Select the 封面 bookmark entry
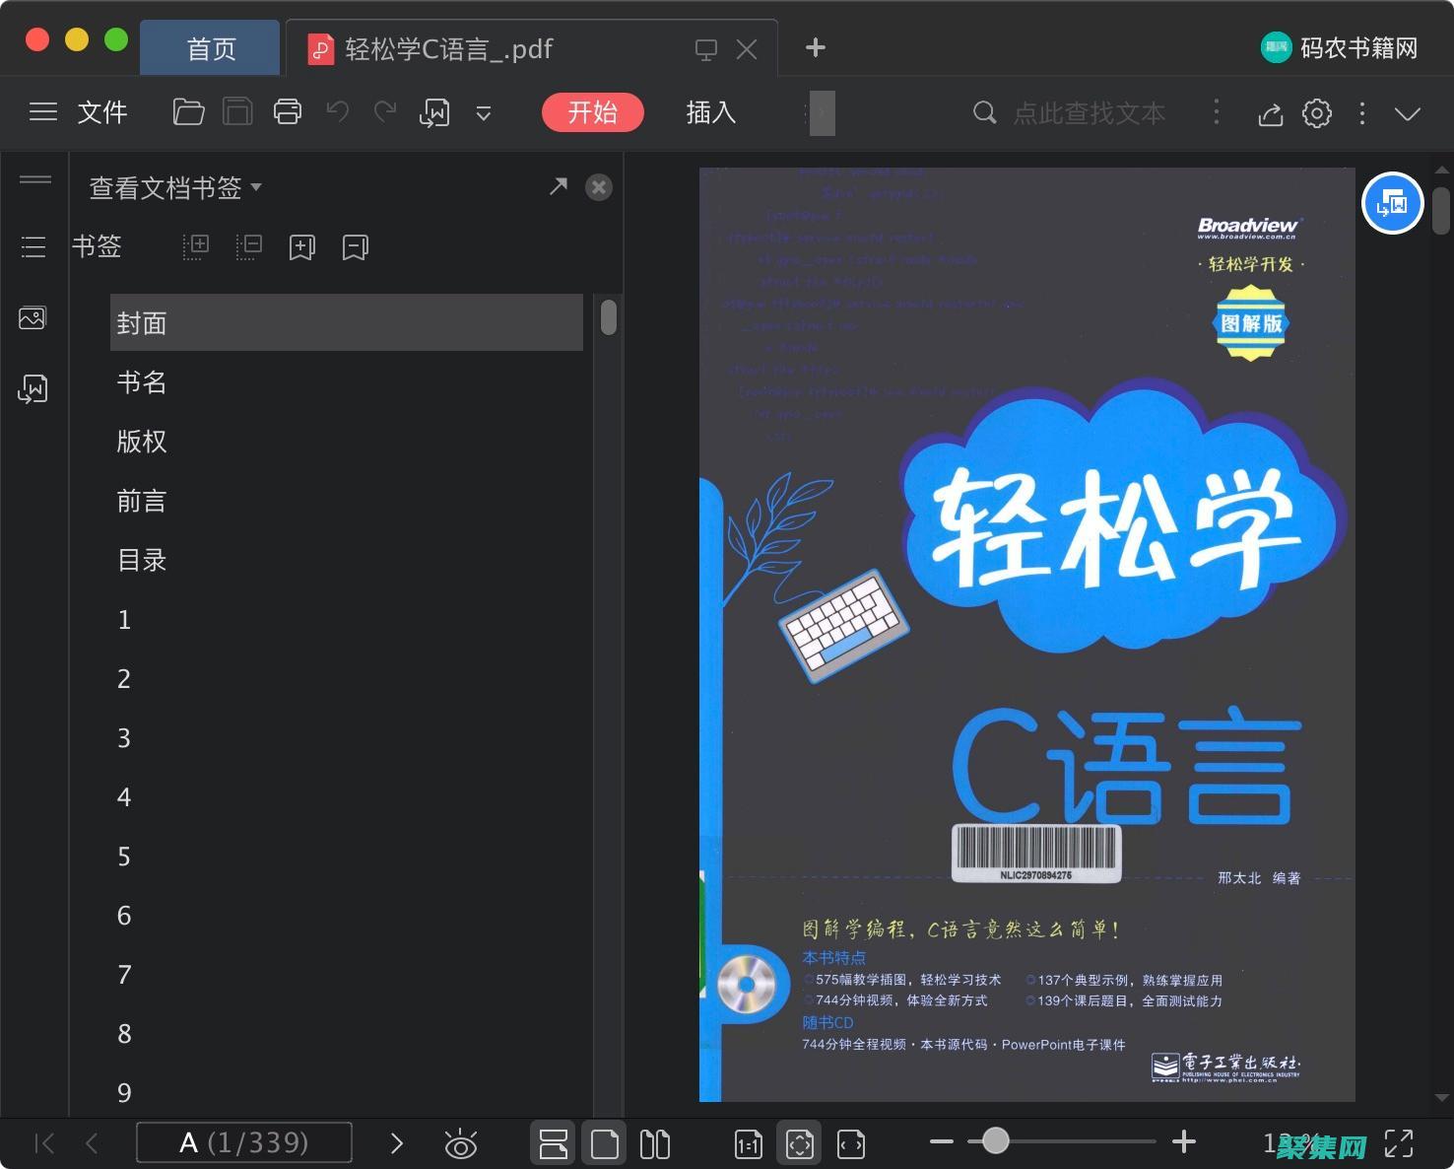This screenshot has width=1454, height=1169. [345, 322]
